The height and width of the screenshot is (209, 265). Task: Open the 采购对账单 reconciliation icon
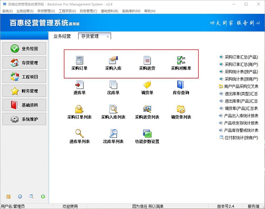181,63
